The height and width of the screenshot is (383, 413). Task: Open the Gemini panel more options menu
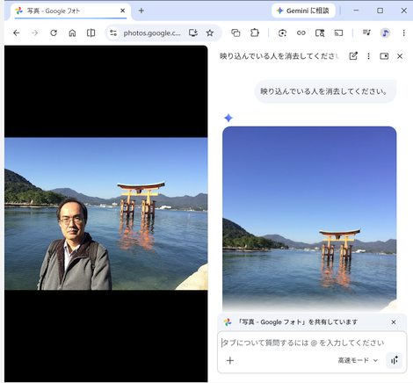click(x=368, y=56)
